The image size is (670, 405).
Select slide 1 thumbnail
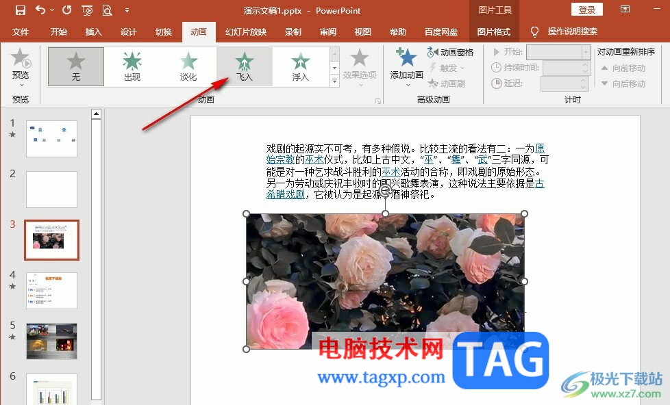(x=51, y=139)
